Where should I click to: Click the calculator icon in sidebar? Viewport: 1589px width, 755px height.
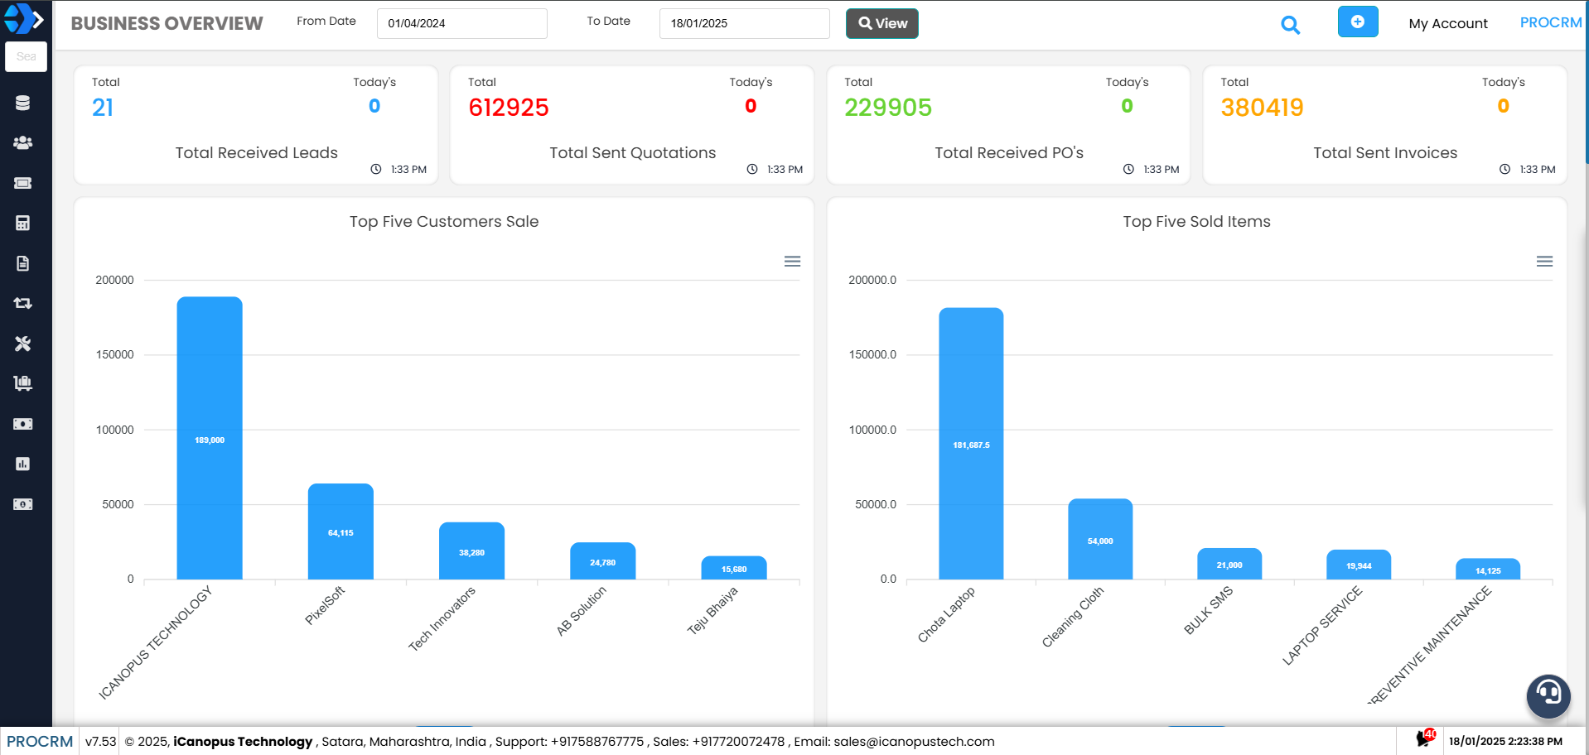22,223
